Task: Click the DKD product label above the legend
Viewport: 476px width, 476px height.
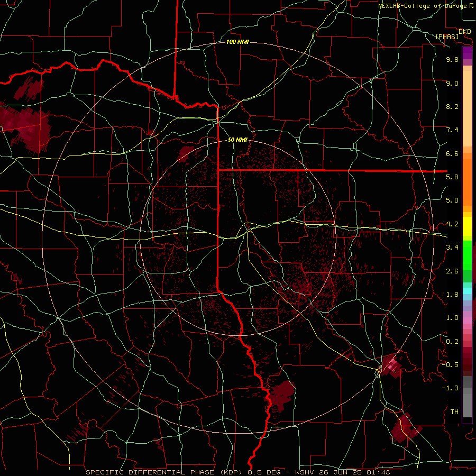Action: pos(465,32)
